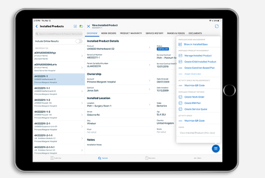Open the Jonas Salk contact chevron
Screen dimensions: 265x178
click(x=150, y=89)
